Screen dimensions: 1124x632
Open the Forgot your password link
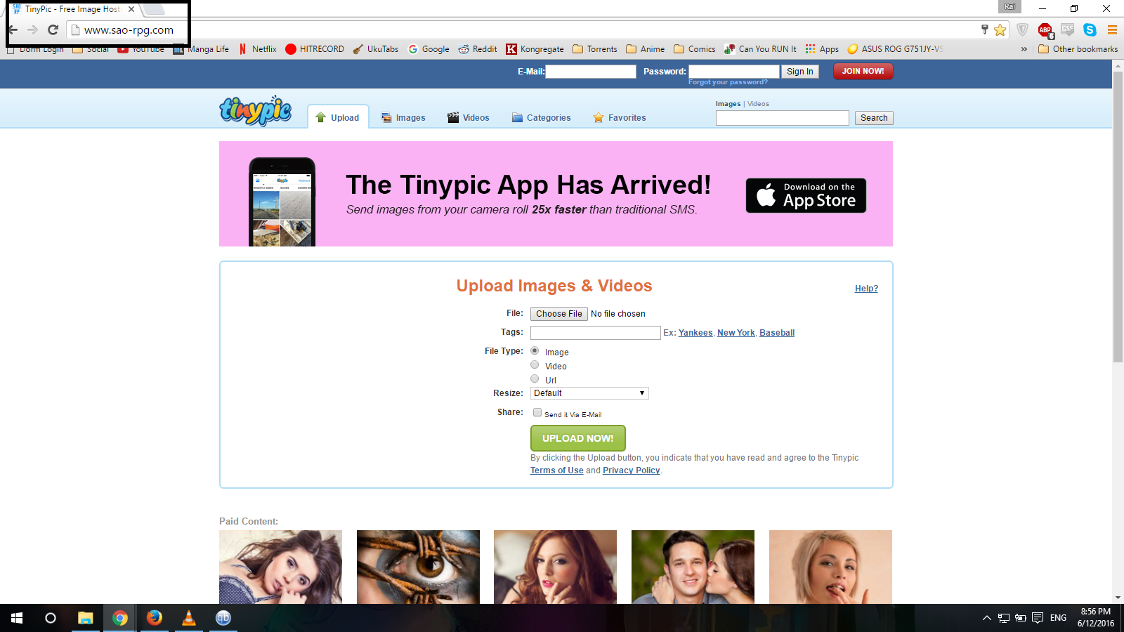(728, 82)
